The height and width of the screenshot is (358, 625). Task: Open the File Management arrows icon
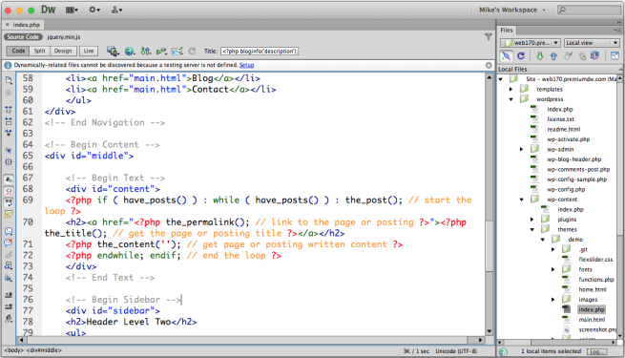tap(145, 51)
